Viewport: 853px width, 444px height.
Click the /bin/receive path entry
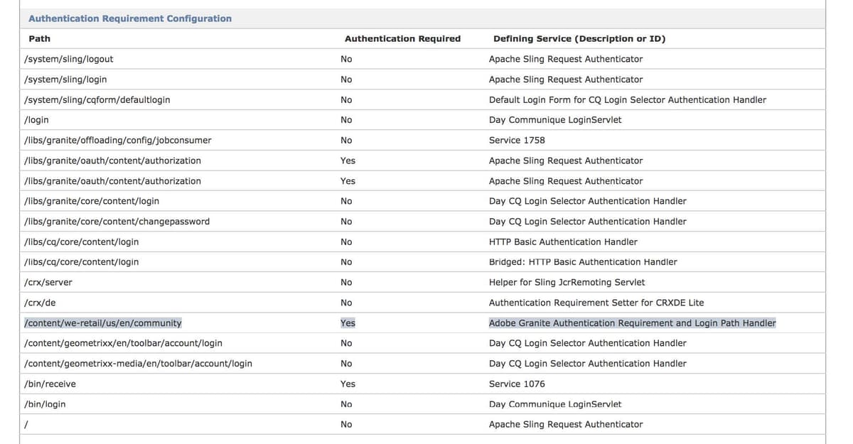(x=50, y=384)
